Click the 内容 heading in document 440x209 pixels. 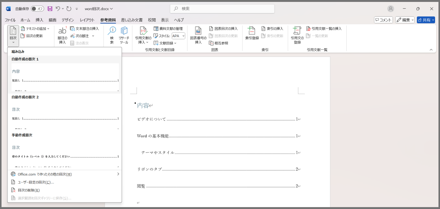(143, 106)
